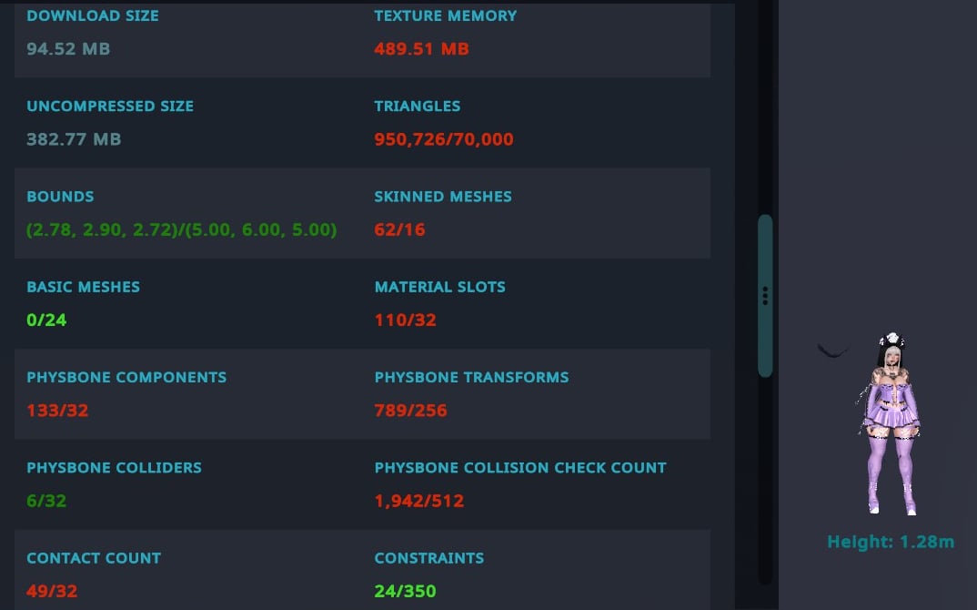Click the PHYSBONE COMPONENTS label
The height and width of the screenshot is (610, 977).
[126, 377]
